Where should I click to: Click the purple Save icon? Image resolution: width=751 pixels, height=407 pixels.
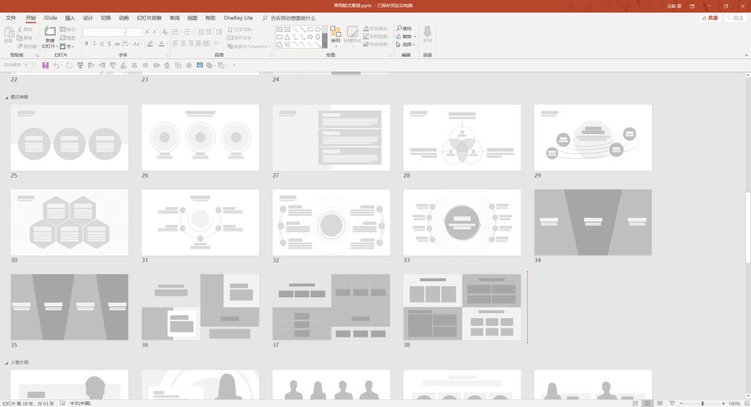[45, 65]
